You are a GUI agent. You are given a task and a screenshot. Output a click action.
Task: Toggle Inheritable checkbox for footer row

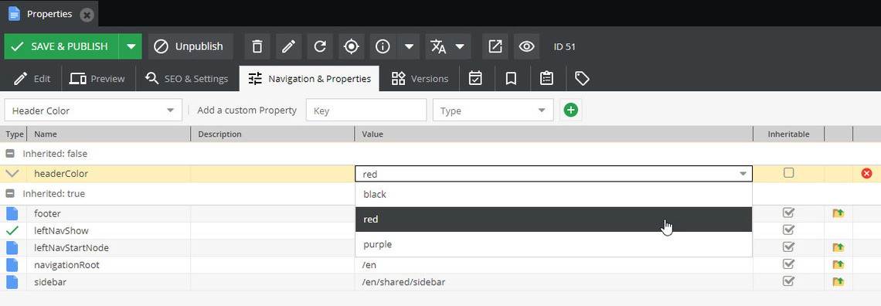(789, 212)
